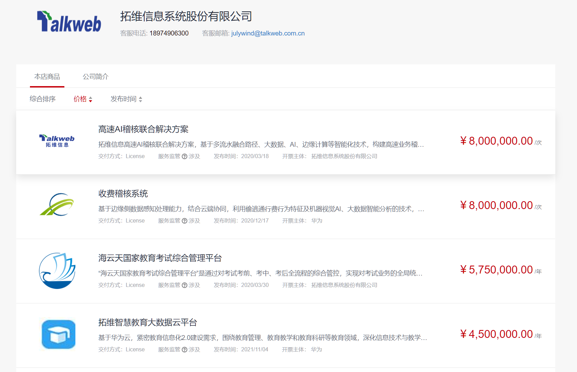This screenshot has width=577, height=372.
Task: Click publish date 2020/12/17
Action: (x=255, y=221)
